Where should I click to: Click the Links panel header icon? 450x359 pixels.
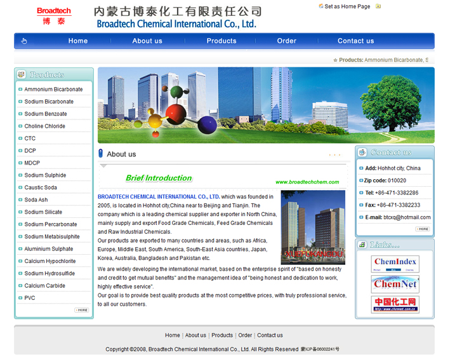[362, 245]
